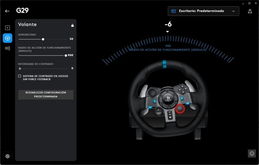
Task: Click the Sensibilidad value 50
Action: [71, 39]
